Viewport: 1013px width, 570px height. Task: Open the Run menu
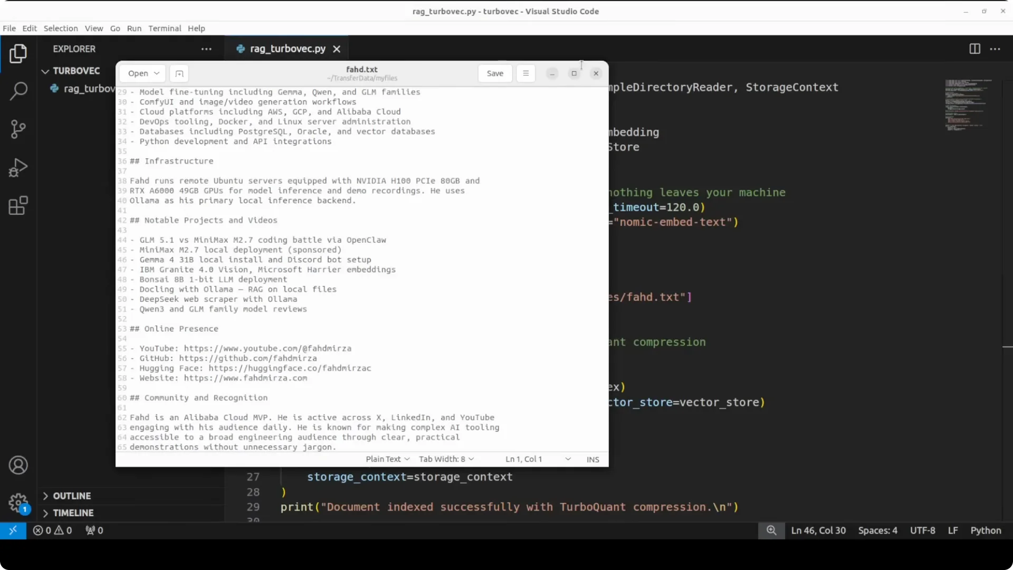click(134, 28)
